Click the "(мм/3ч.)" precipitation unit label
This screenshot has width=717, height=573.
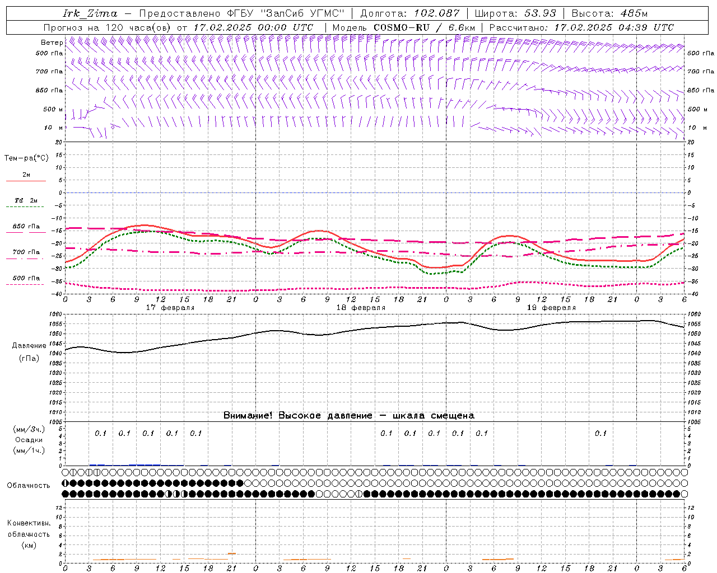(29, 429)
